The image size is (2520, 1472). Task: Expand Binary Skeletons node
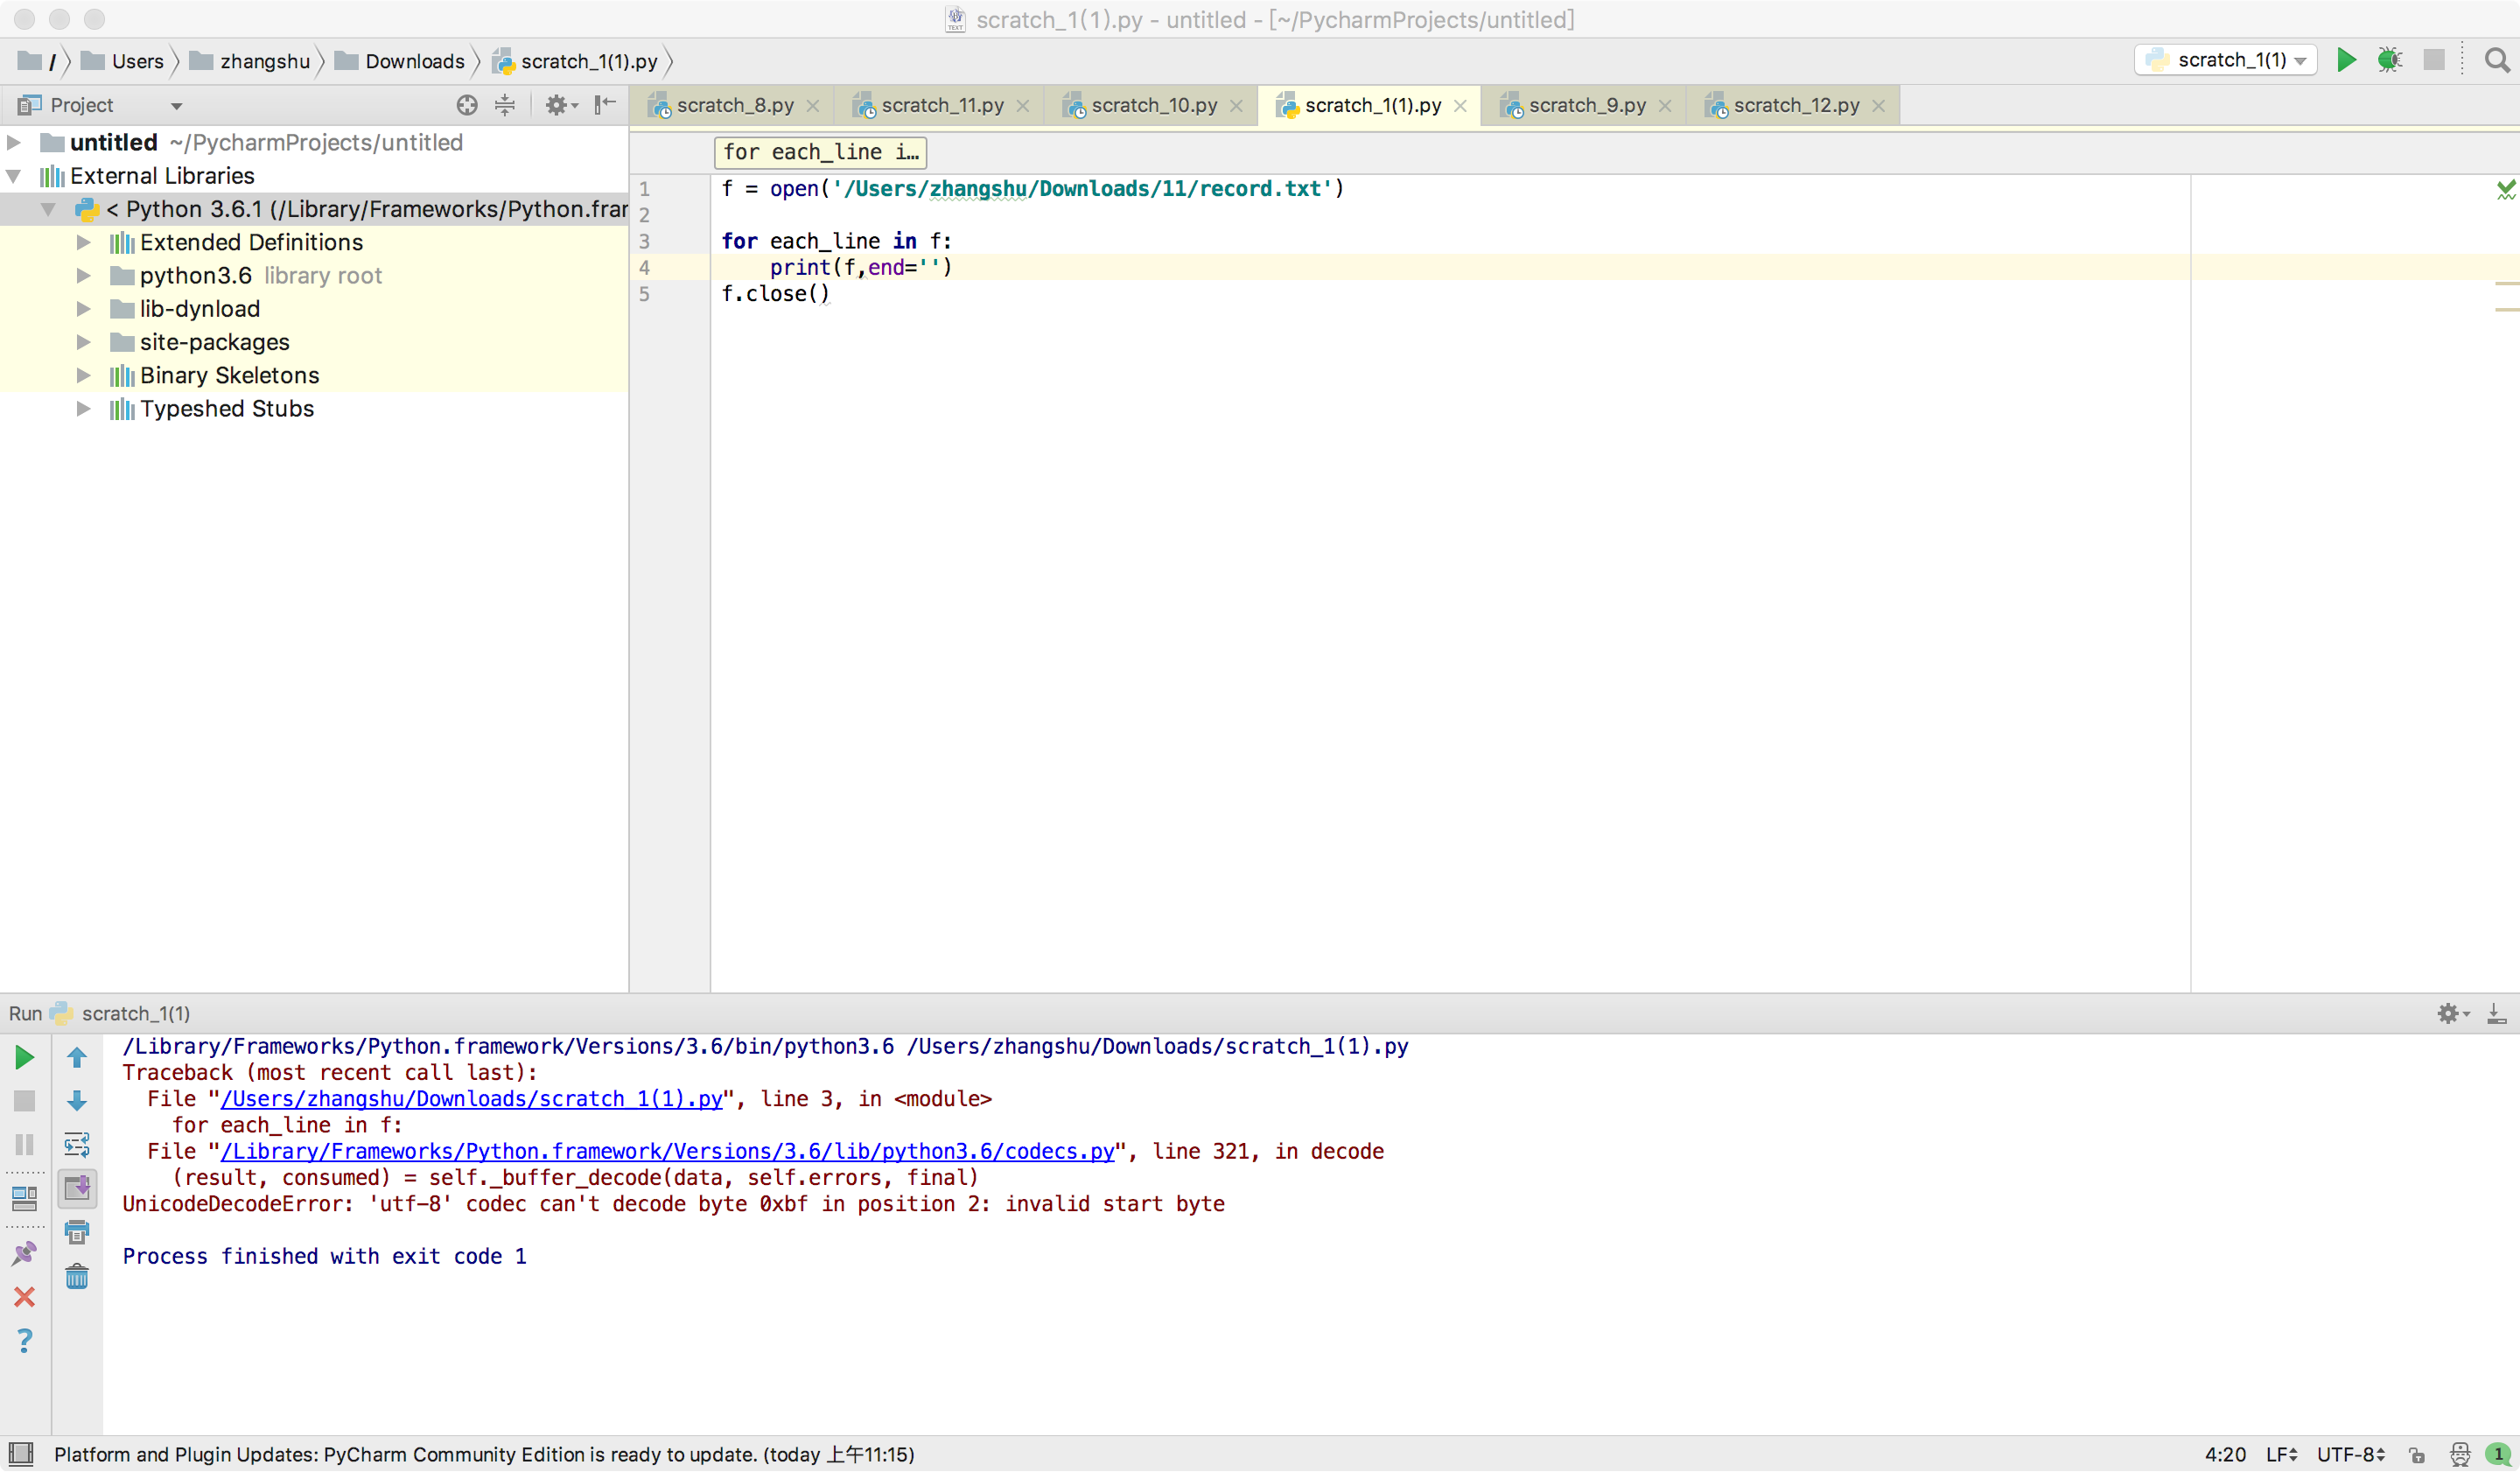pyautogui.click(x=84, y=375)
